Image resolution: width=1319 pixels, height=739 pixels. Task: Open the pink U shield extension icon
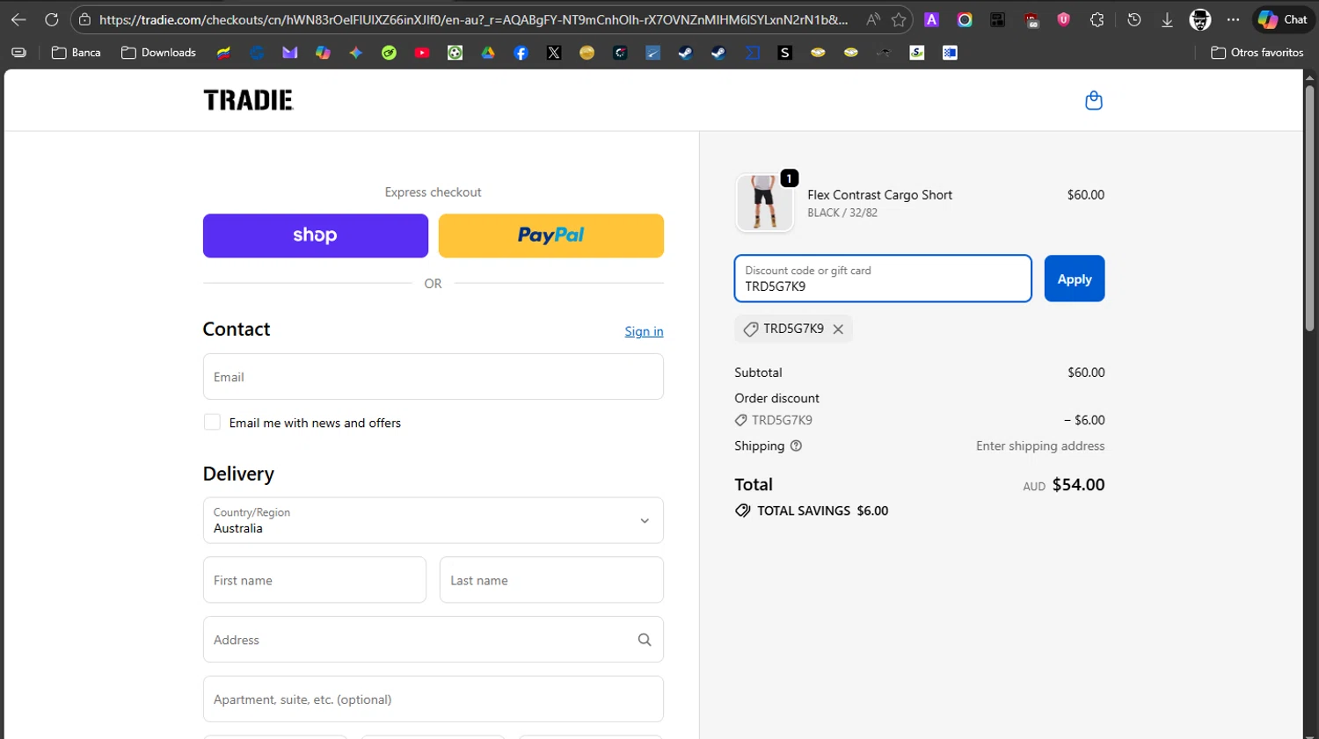coord(1064,19)
